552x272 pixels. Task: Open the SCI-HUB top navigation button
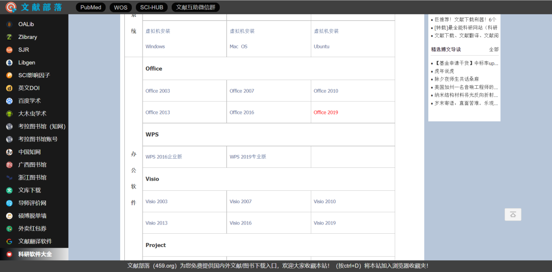point(152,7)
